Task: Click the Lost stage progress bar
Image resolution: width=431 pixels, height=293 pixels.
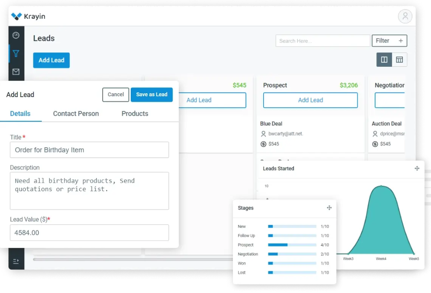Action: (292, 273)
